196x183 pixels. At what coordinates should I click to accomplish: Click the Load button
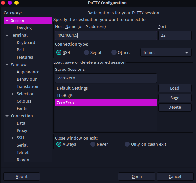tap(175, 88)
